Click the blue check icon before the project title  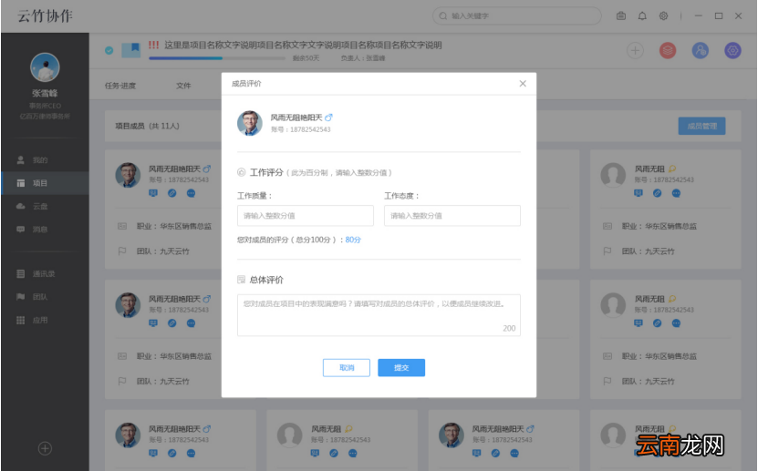(x=109, y=50)
